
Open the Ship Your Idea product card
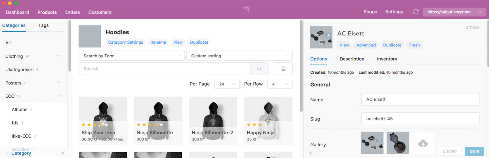[x=103, y=121]
